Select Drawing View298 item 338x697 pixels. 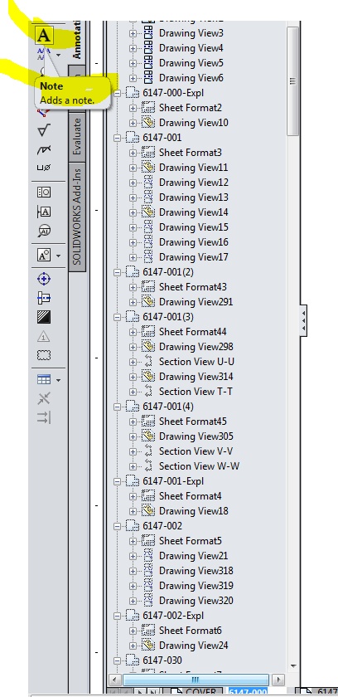pyautogui.click(x=196, y=347)
